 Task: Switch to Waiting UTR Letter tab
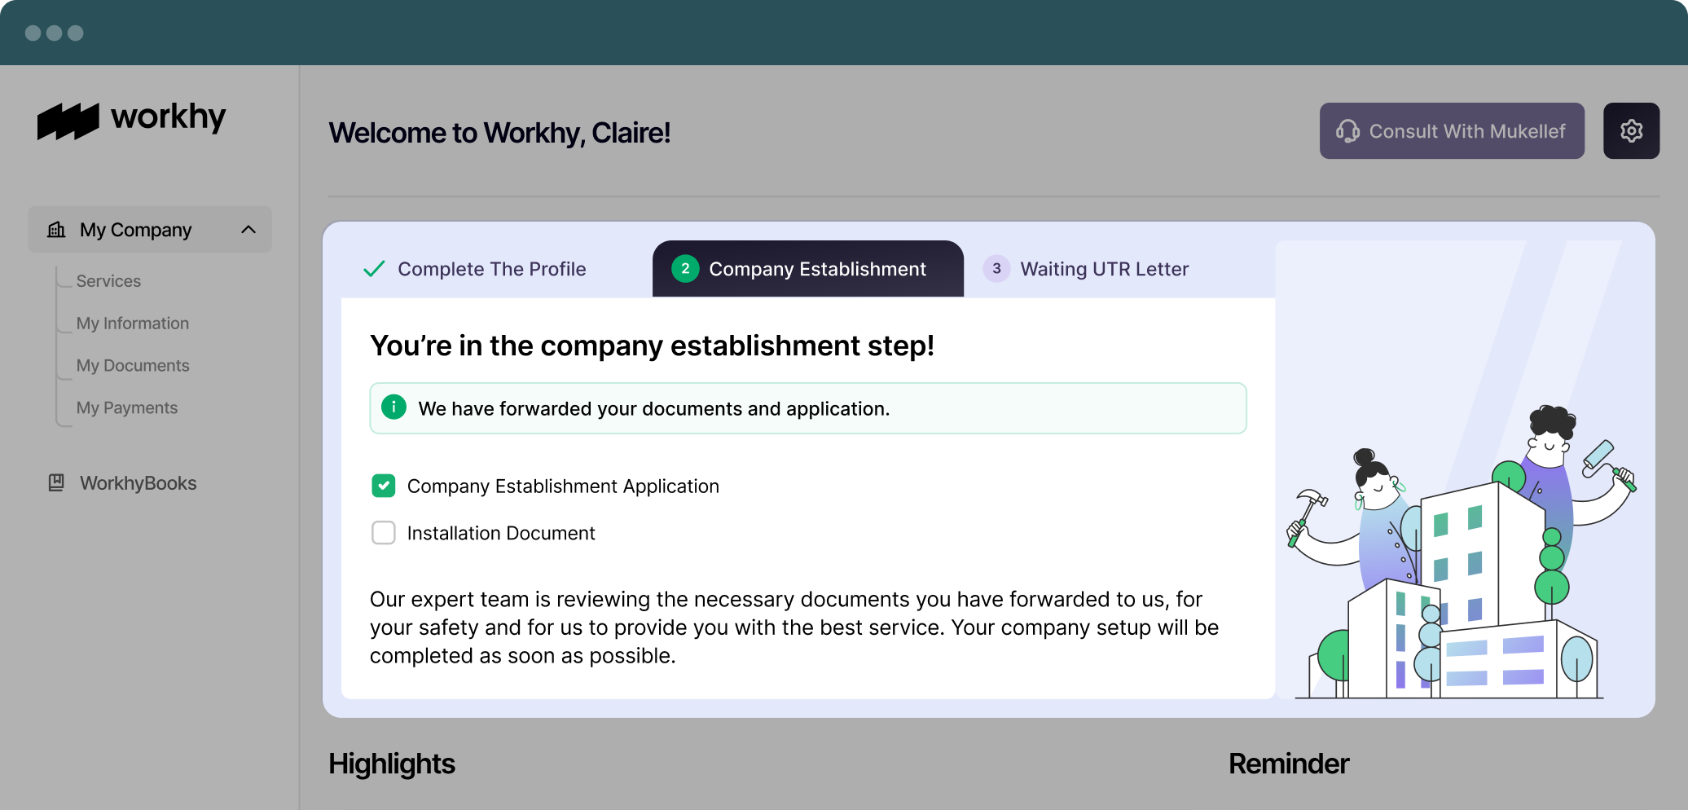[1104, 269]
